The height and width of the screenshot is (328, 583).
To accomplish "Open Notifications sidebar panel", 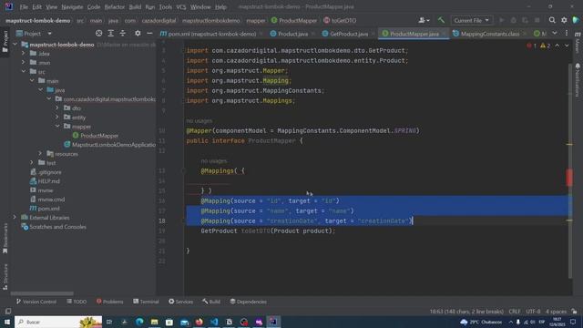I will tap(578, 80).
